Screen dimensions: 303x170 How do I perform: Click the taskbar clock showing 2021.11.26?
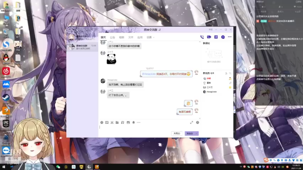[x=296, y=167]
